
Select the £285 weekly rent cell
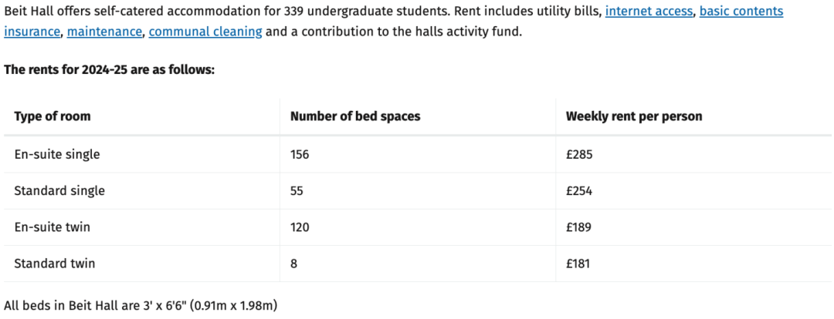click(x=579, y=154)
